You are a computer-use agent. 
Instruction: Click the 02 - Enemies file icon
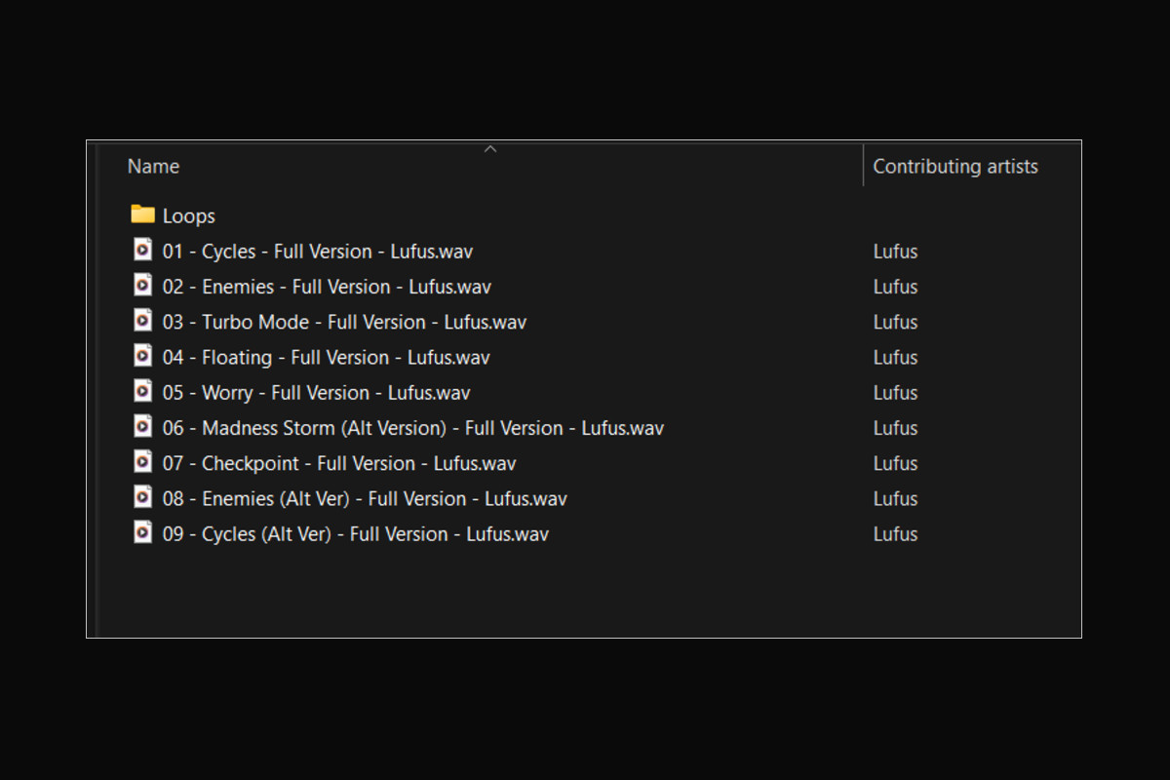pos(143,286)
